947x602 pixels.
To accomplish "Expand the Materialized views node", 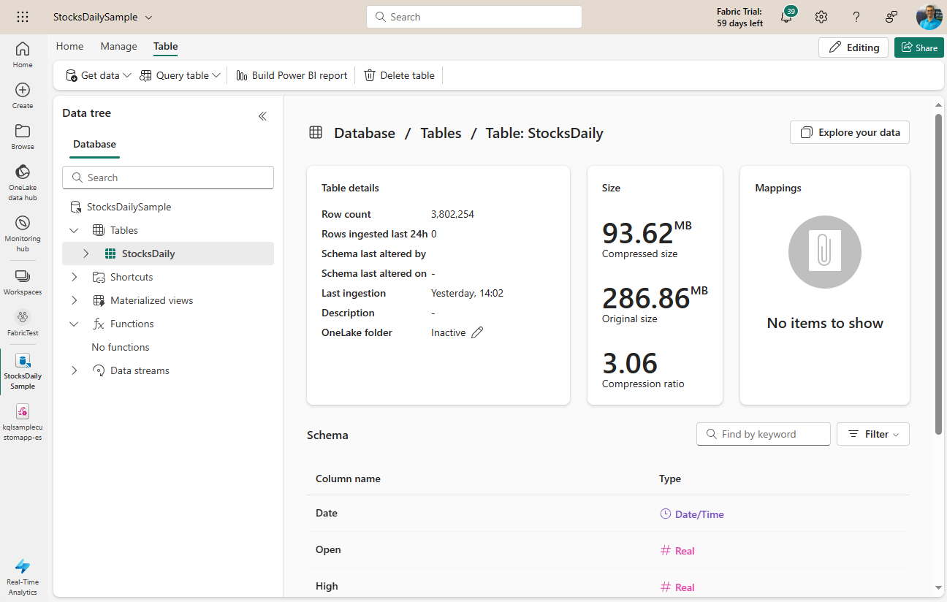I will click(x=74, y=300).
